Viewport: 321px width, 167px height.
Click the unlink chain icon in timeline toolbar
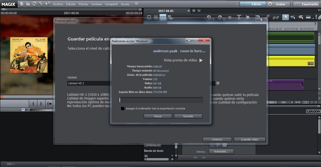(x=276, y=17)
